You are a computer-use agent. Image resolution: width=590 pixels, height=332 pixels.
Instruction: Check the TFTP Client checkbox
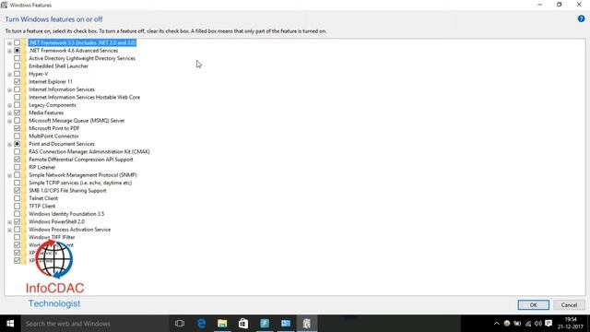pos(17,206)
